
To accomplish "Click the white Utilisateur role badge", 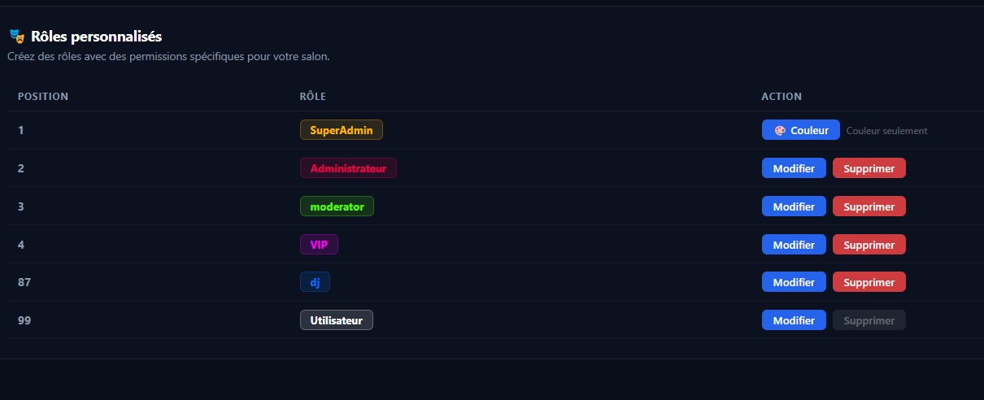I will 337,320.
